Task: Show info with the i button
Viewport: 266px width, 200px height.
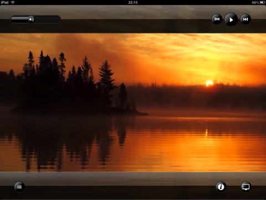Action: coord(221,187)
